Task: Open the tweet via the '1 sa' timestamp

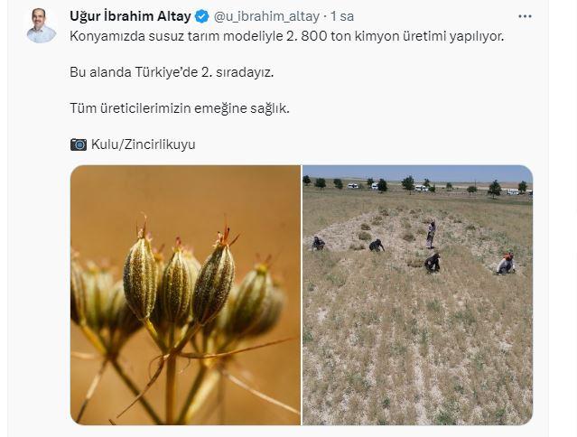Action: pos(342,16)
